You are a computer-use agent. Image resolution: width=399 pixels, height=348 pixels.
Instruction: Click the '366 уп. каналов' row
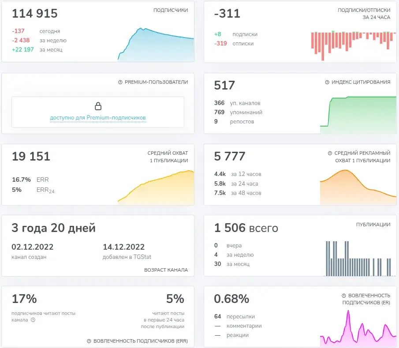[237, 103]
